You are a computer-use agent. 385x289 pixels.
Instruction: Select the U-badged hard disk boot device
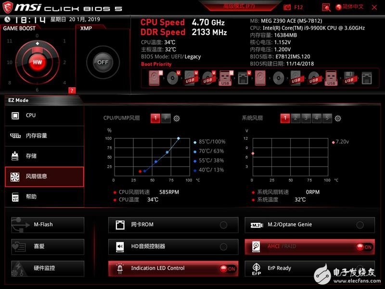(155, 78)
